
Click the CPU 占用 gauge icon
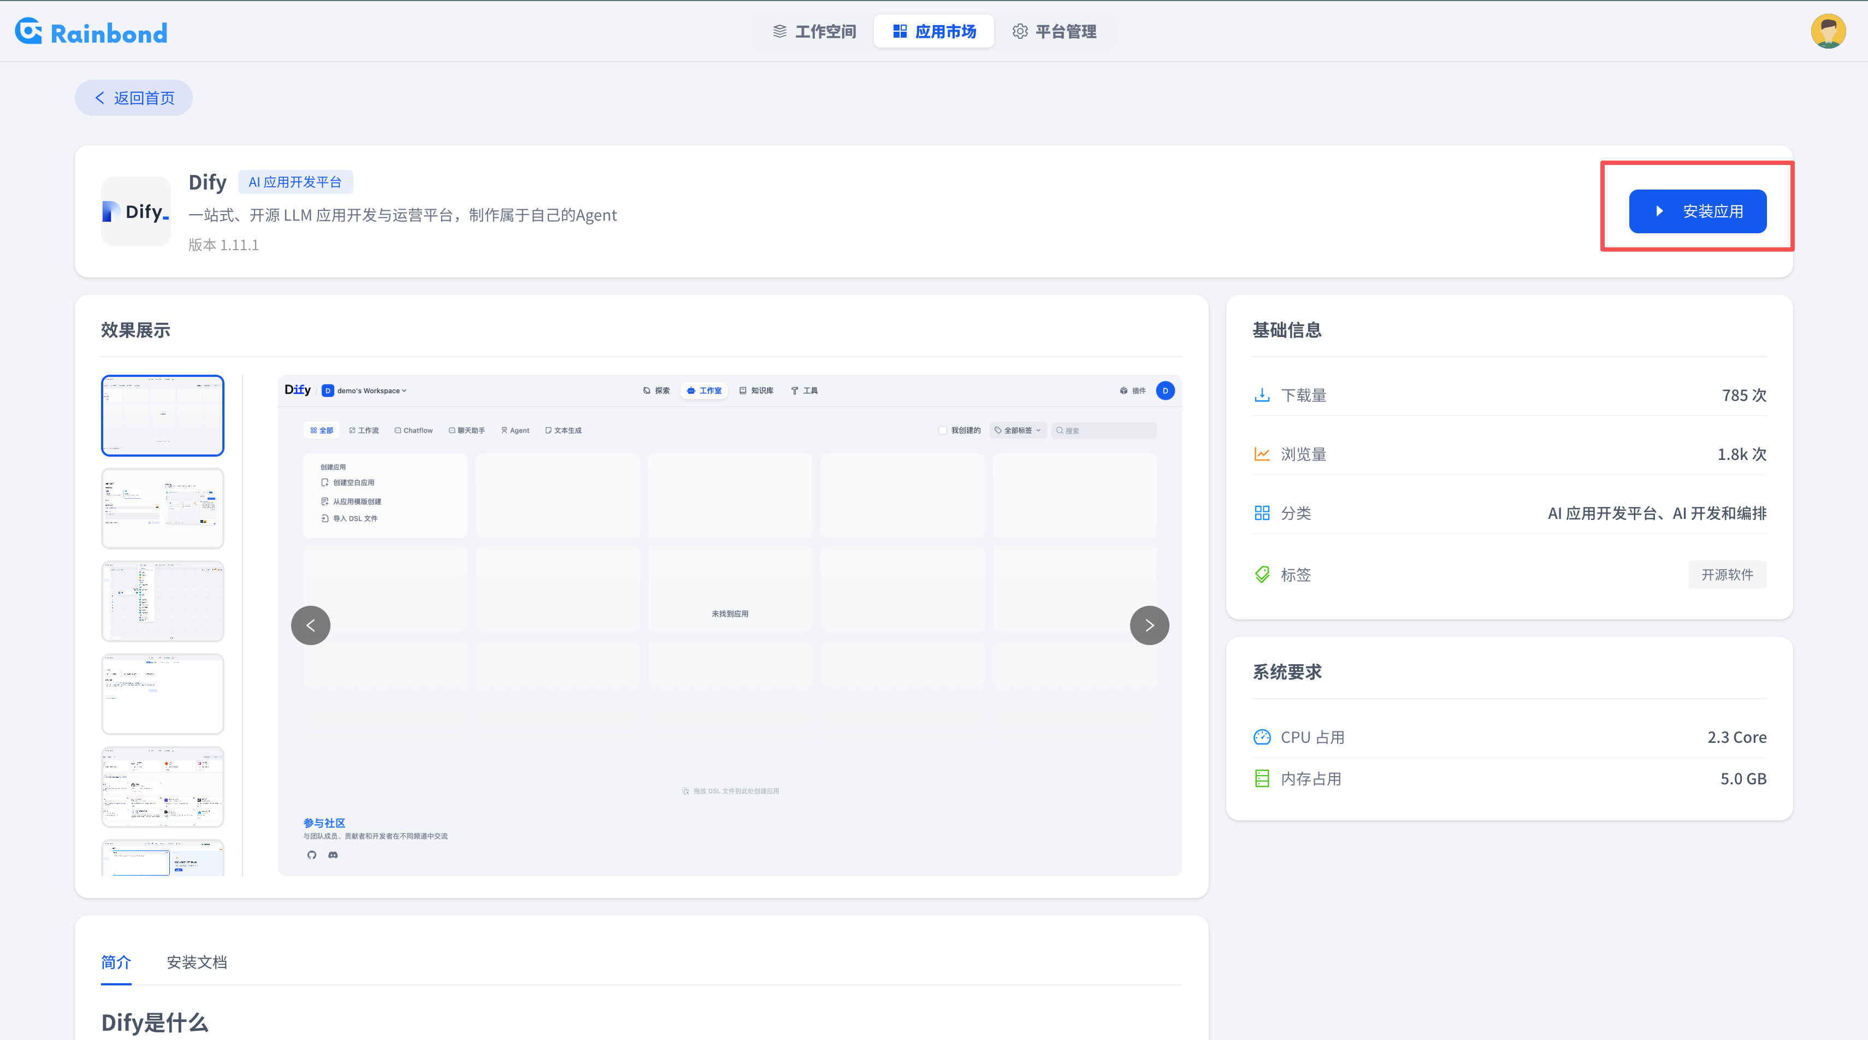coord(1262,737)
